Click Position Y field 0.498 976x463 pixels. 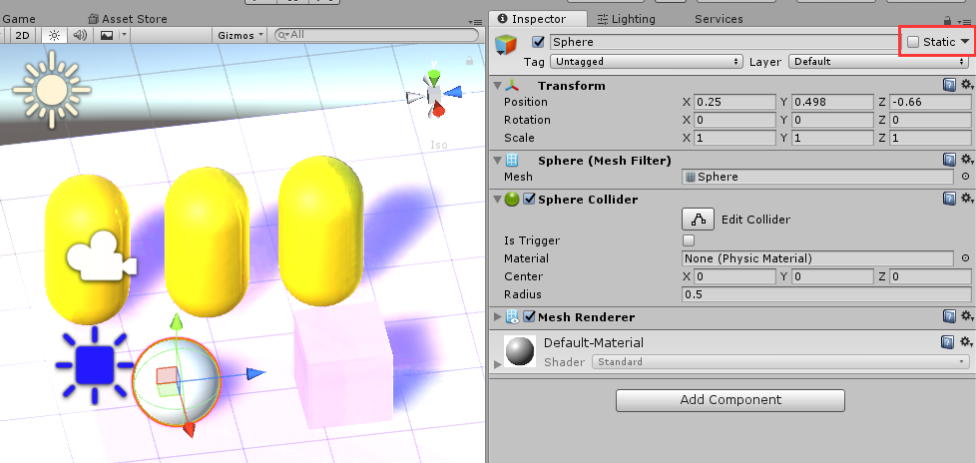(x=833, y=102)
